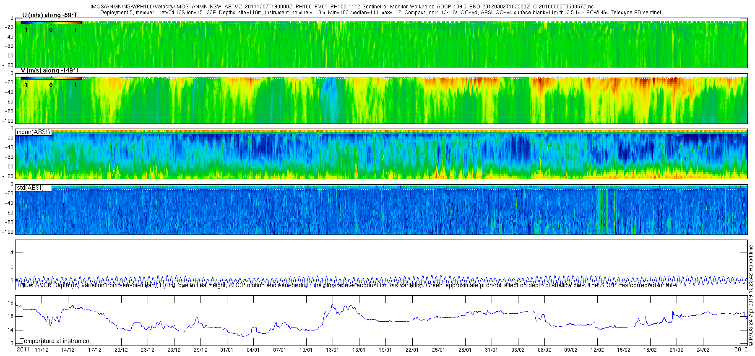Image resolution: width=755 pixels, height=356 pixels.
Task: Click the '07/01' date tick label
Action: click(279, 350)
